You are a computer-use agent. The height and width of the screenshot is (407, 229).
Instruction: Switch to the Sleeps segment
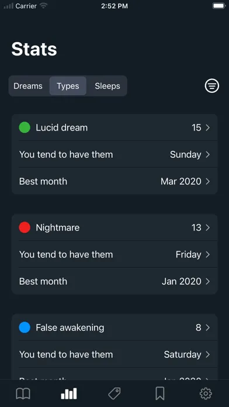pos(107,86)
